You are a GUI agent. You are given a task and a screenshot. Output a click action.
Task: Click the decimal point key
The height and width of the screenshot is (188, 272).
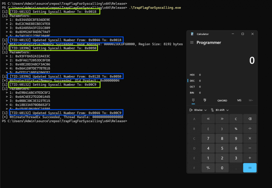click(x=236, y=168)
